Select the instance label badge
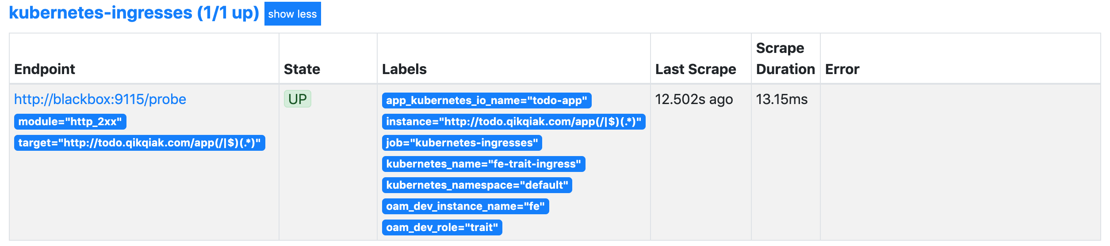 pos(513,122)
